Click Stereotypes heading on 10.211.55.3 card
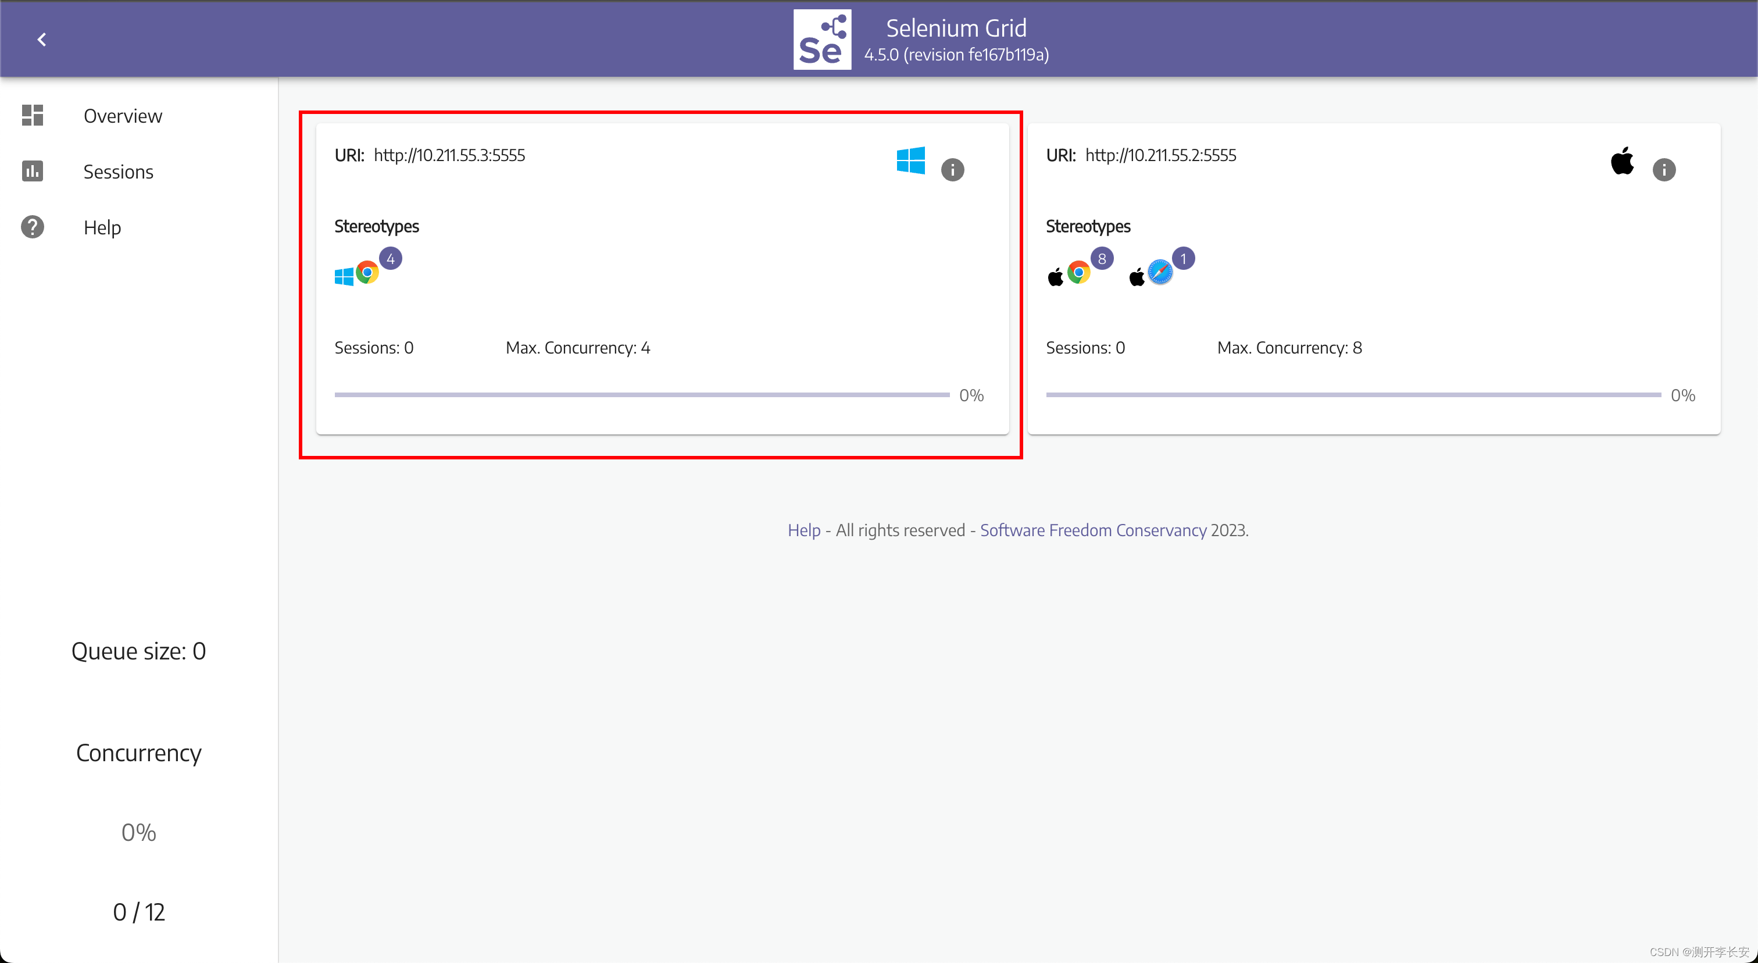1758x963 pixels. point(377,227)
